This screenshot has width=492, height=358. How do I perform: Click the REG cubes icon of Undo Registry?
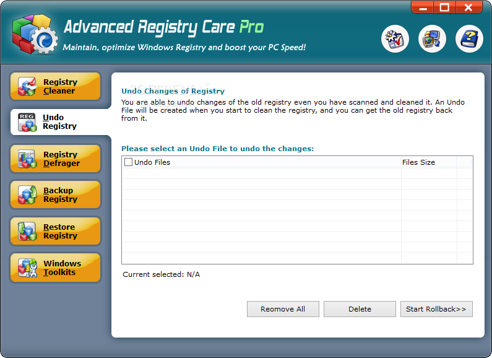tap(27, 122)
